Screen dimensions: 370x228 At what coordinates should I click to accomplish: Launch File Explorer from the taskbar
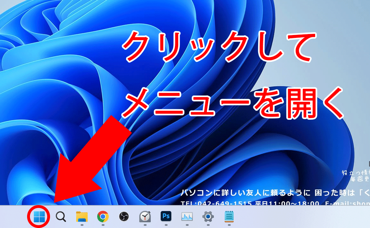pos(82,217)
